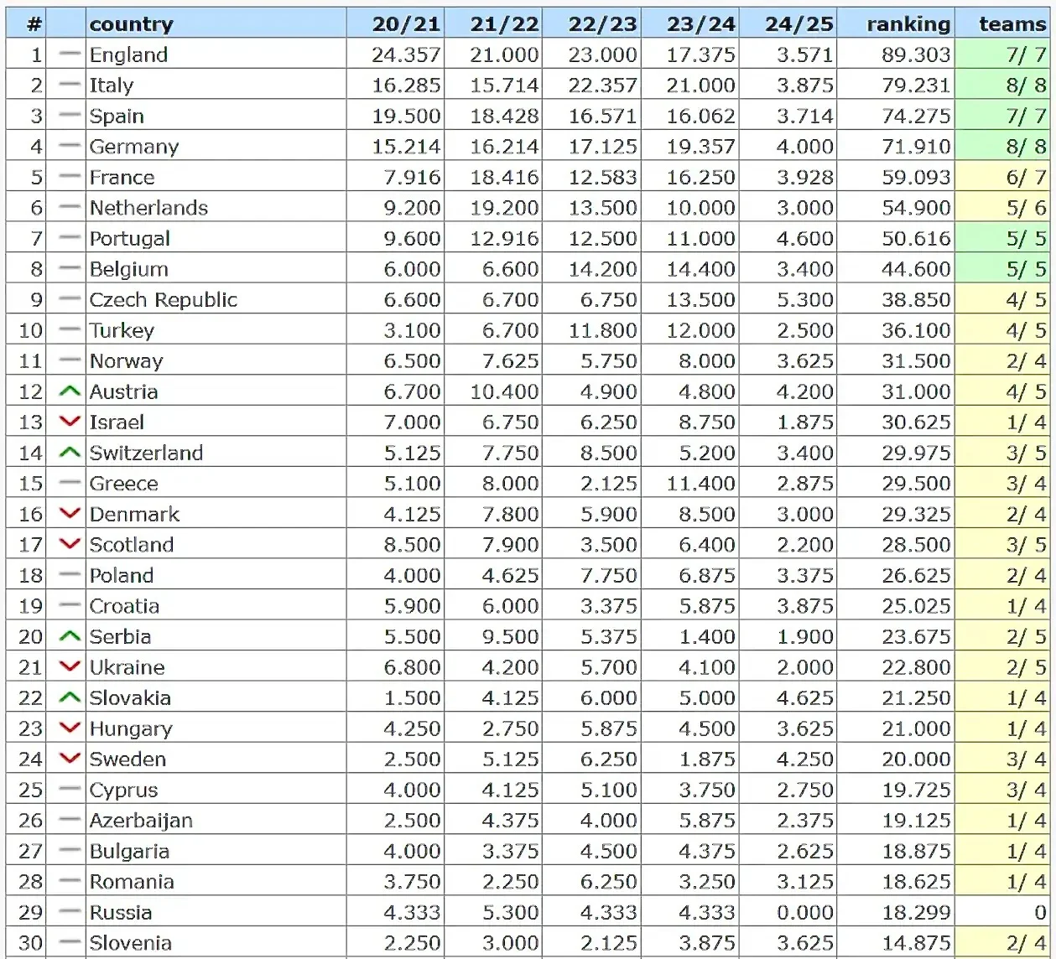Screen dimensions: 1056x959
Task: Click the green up arrow beside Switzerland
Action: pyautogui.click(x=70, y=453)
